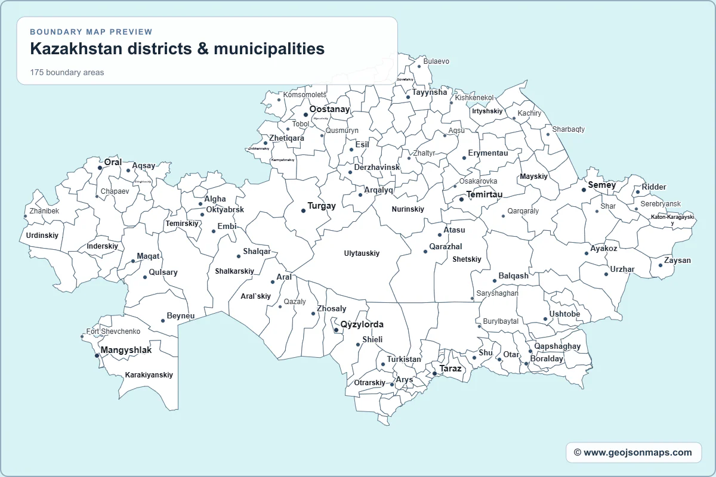The width and height of the screenshot is (716, 477).
Task: Select the Kachiry label
Action: point(529,113)
